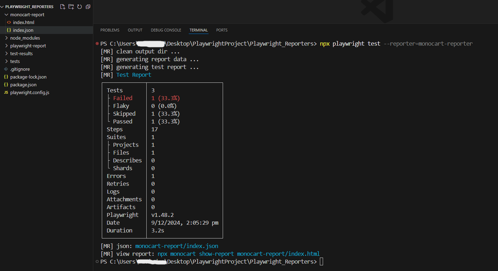The width and height of the screenshot is (498, 271).
Task: Click the New Folder icon in explorer header
Action: pyautogui.click(x=71, y=7)
